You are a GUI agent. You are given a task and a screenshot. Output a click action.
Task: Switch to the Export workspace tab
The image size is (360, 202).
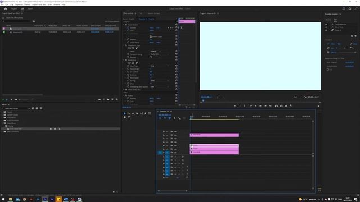tap(30, 9)
